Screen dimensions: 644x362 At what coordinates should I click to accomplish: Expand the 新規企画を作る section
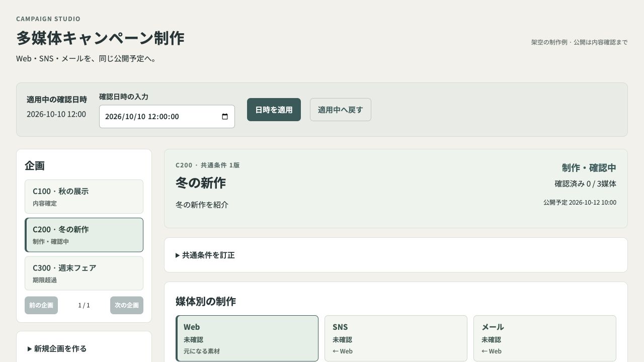click(x=84, y=348)
